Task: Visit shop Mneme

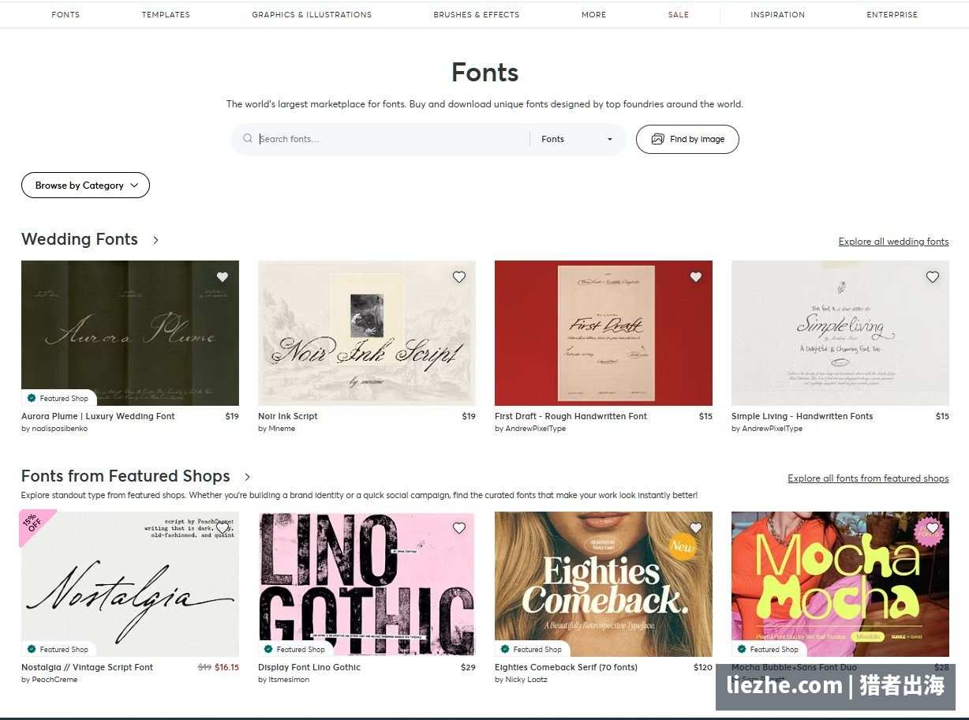Action: click(x=281, y=429)
